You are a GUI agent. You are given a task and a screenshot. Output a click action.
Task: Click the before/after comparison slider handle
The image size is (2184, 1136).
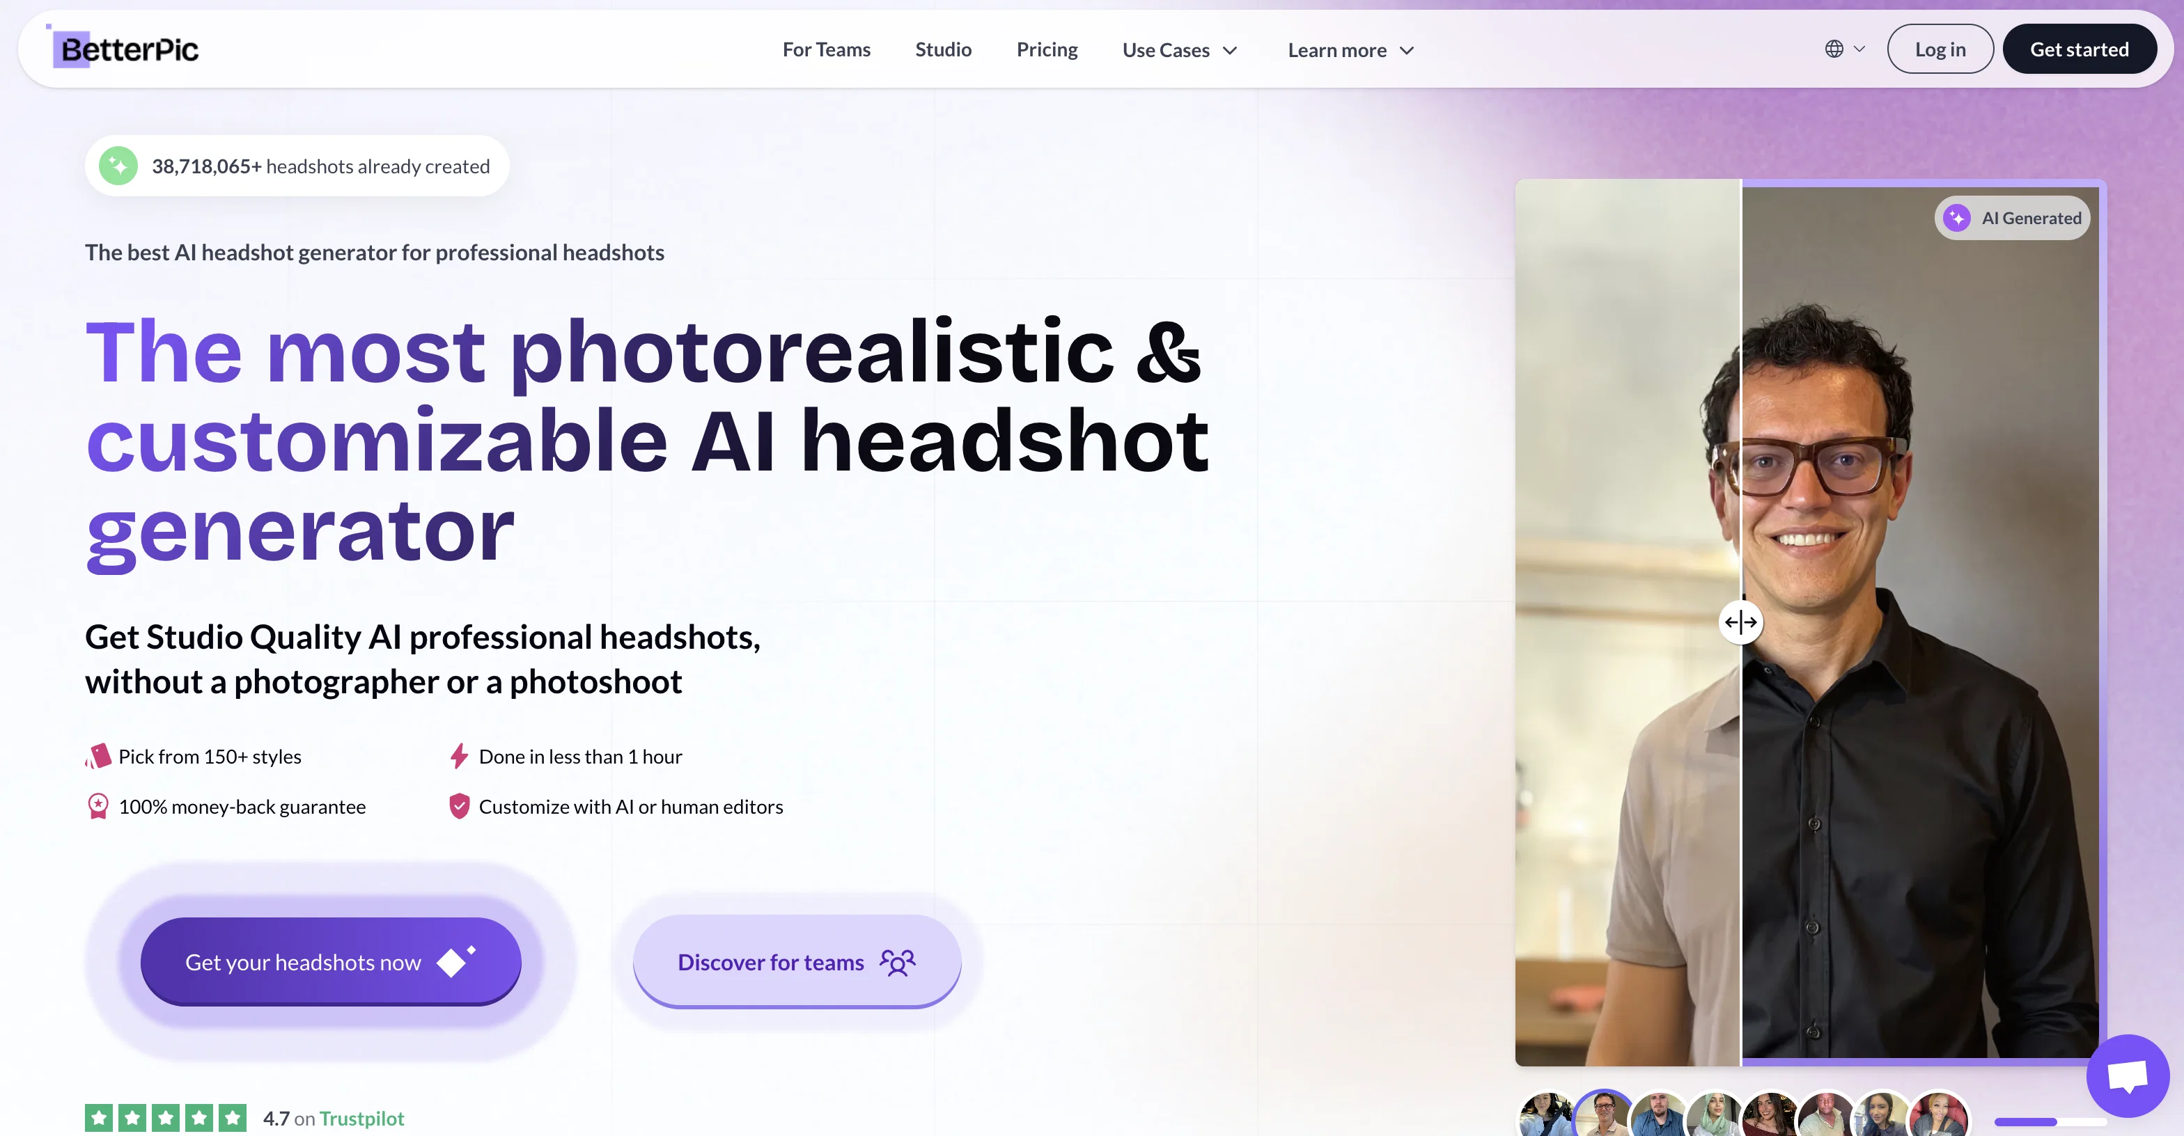1740,622
